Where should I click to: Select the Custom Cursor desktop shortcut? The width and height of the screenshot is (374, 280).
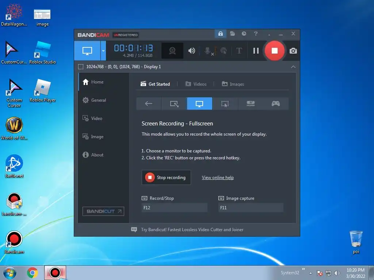pyautogui.click(x=14, y=93)
